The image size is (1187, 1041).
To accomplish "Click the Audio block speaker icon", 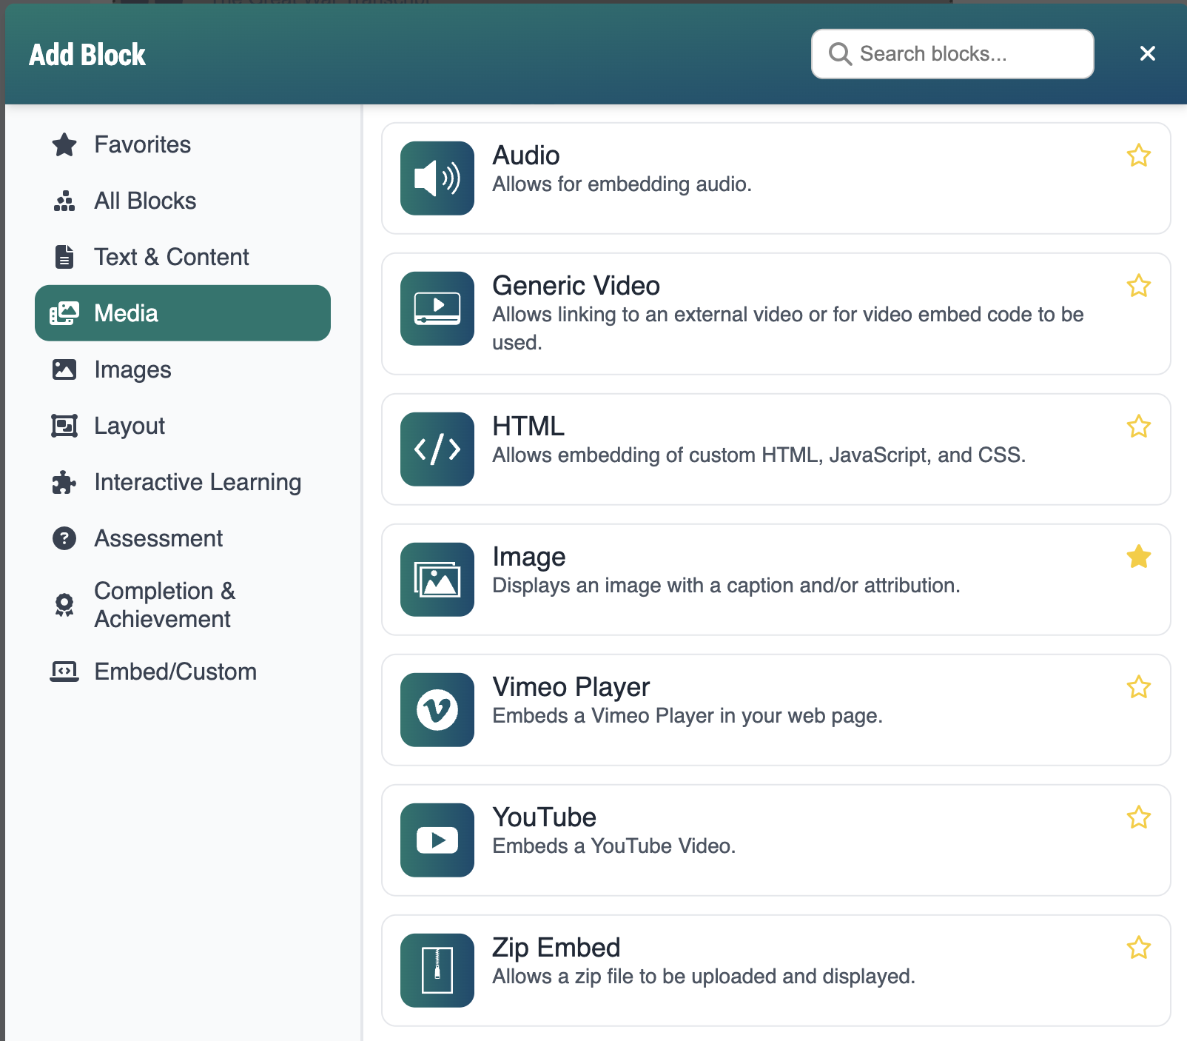I will pyautogui.click(x=437, y=178).
